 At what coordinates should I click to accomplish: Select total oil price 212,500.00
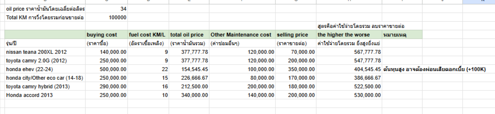tap(189, 87)
